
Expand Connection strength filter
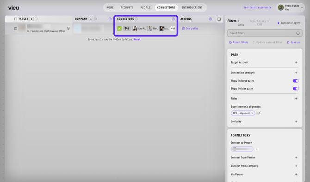[296, 73]
